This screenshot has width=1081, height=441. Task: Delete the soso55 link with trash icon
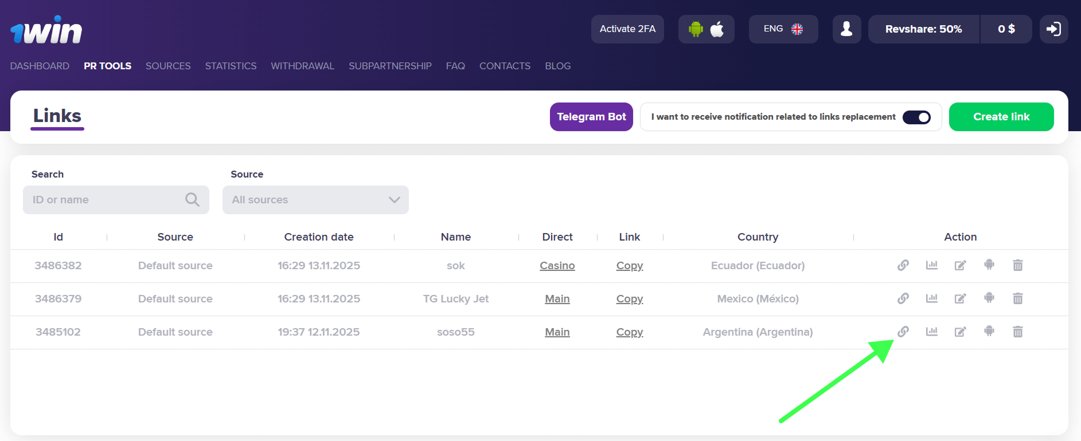click(1017, 332)
